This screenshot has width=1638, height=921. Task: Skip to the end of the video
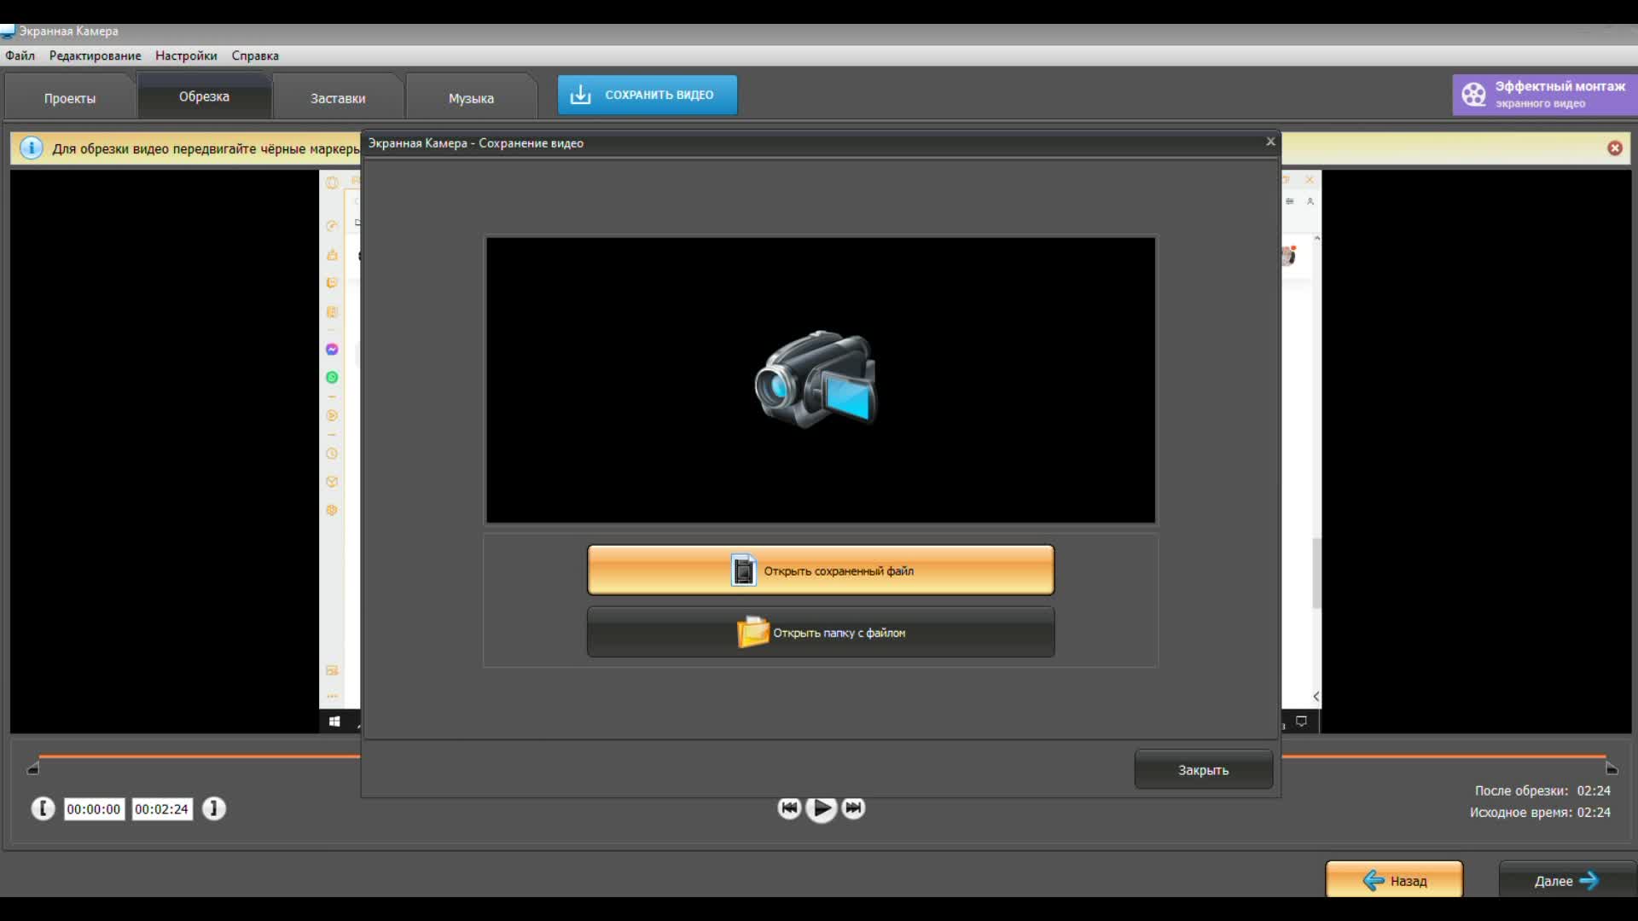point(853,808)
